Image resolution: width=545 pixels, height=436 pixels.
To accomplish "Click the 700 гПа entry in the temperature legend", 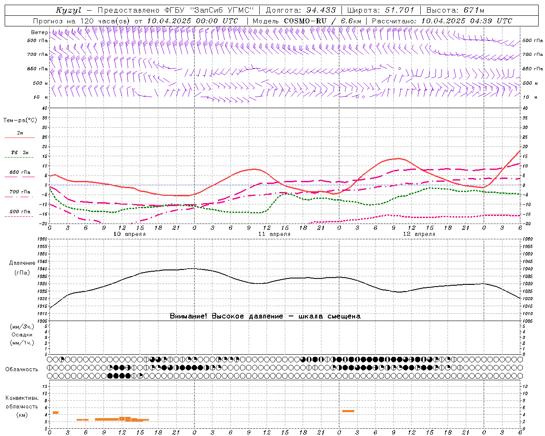I will pyautogui.click(x=20, y=192).
